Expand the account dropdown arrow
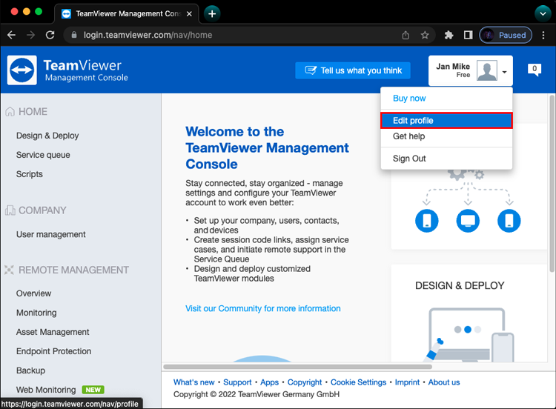This screenshot has height=409, width=556. click(505, 72)
